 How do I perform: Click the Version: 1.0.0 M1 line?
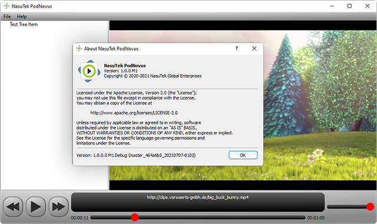coord(120,71)
